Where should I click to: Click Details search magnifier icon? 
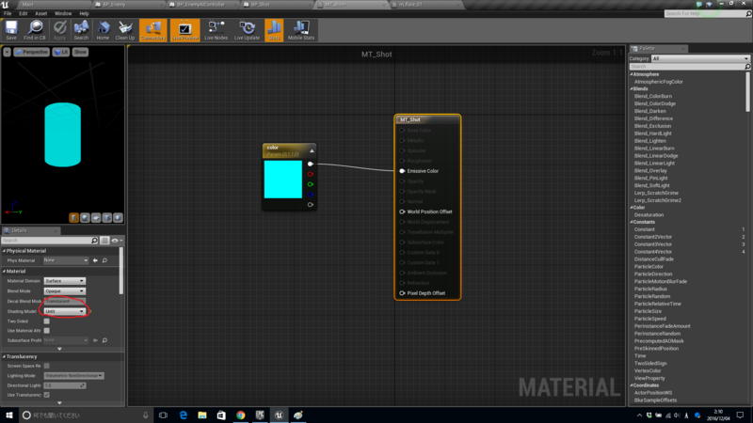(95, 241)
